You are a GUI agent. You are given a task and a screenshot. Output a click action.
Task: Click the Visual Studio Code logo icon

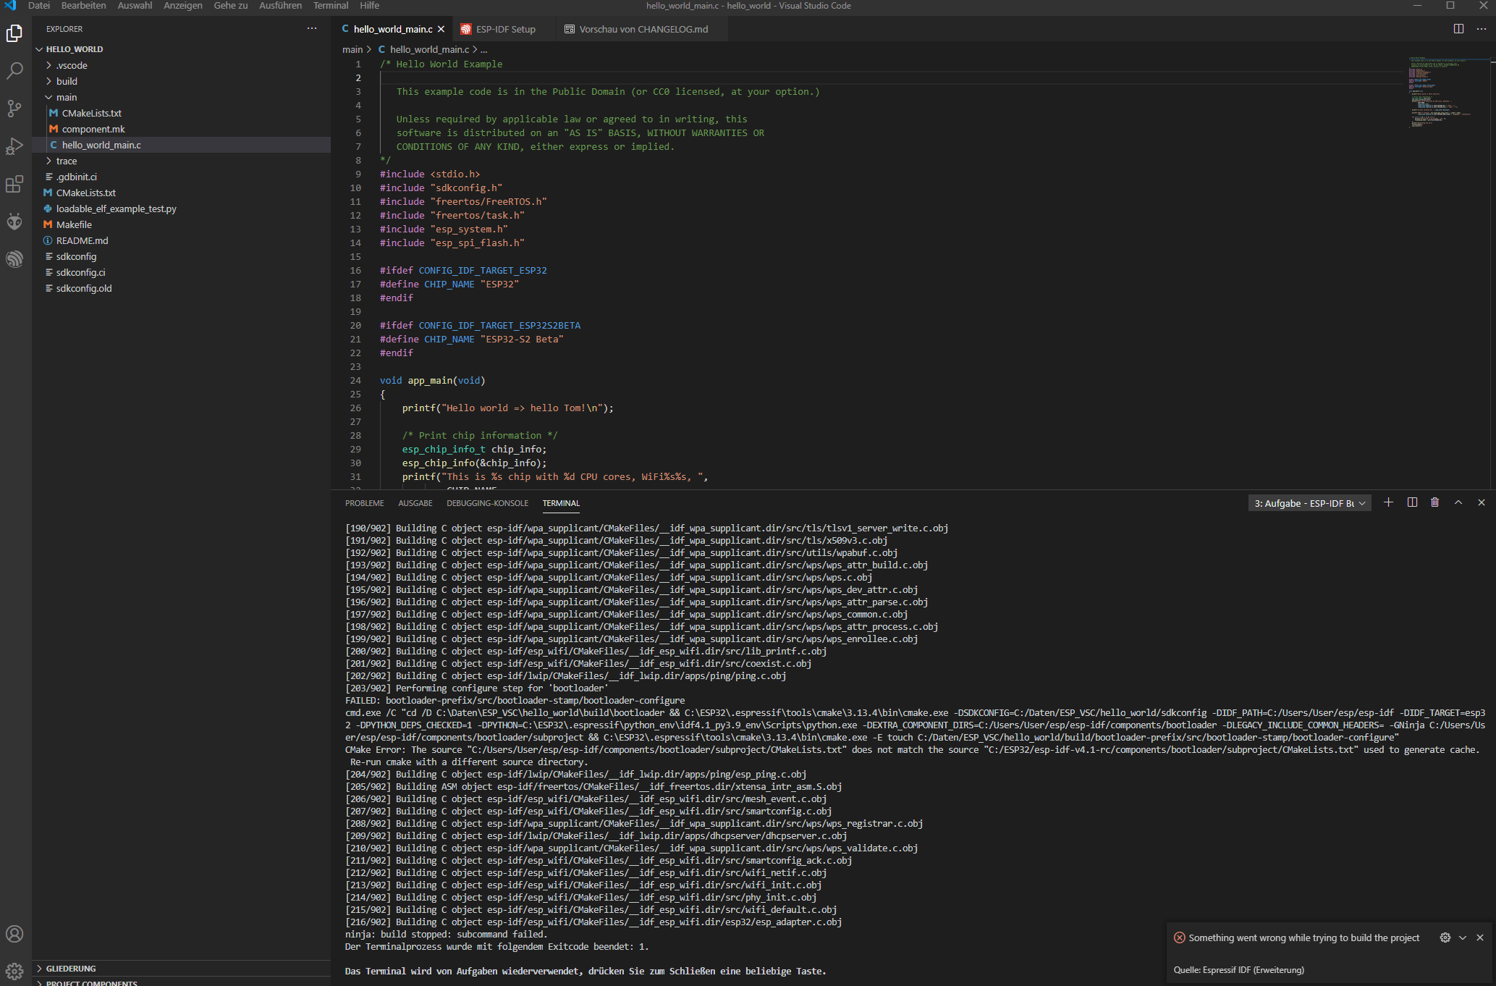[x=10, y=6]
